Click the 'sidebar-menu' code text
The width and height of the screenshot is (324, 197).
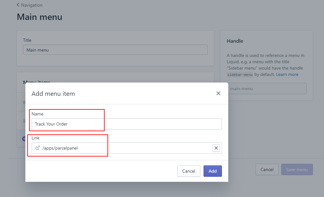click(240, 75)
